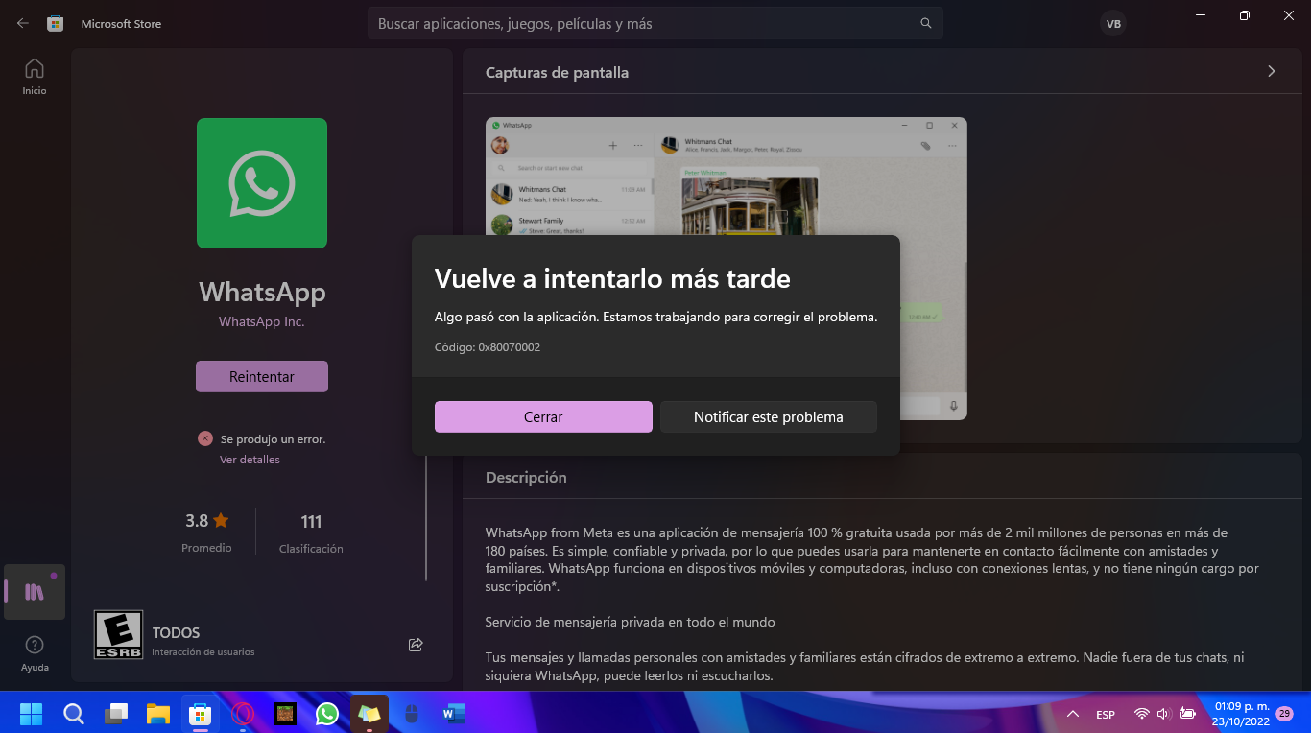The height and width of the screenshot is (733, 1311).
Task: Click the red error icon beside 'Se produjo un error'
Action: [204, 438]
